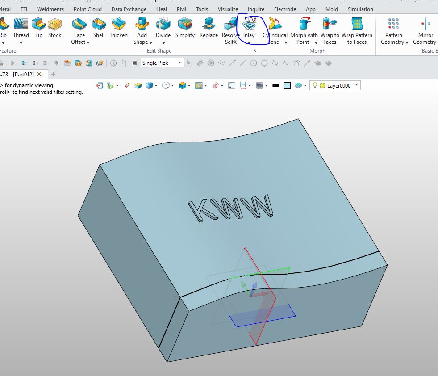Use the Thicken tool

(118, 27)
